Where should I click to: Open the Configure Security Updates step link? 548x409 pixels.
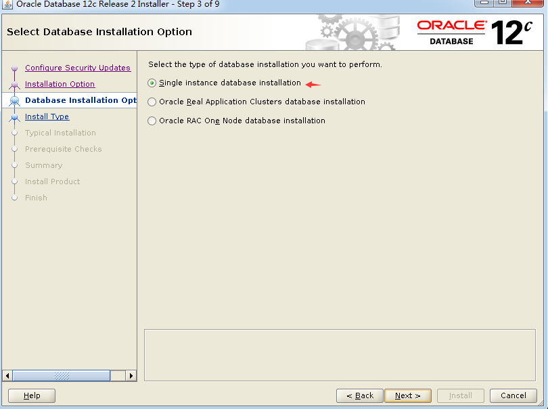78,68
